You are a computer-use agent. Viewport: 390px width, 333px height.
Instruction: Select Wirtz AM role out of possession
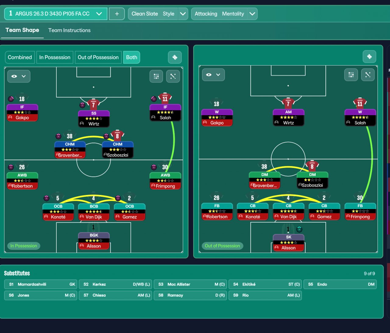click(x=289, y=118)
